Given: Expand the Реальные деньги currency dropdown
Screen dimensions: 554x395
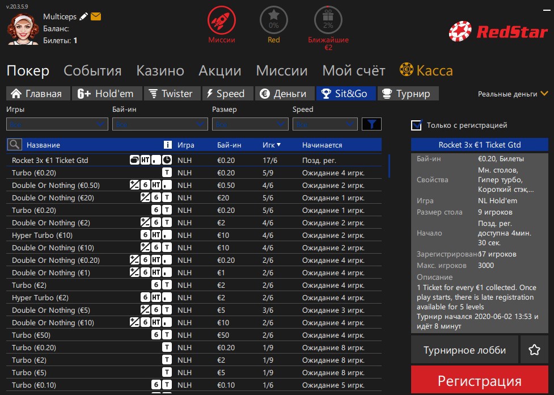Looking at the screenshot, I should click(513, 94).
